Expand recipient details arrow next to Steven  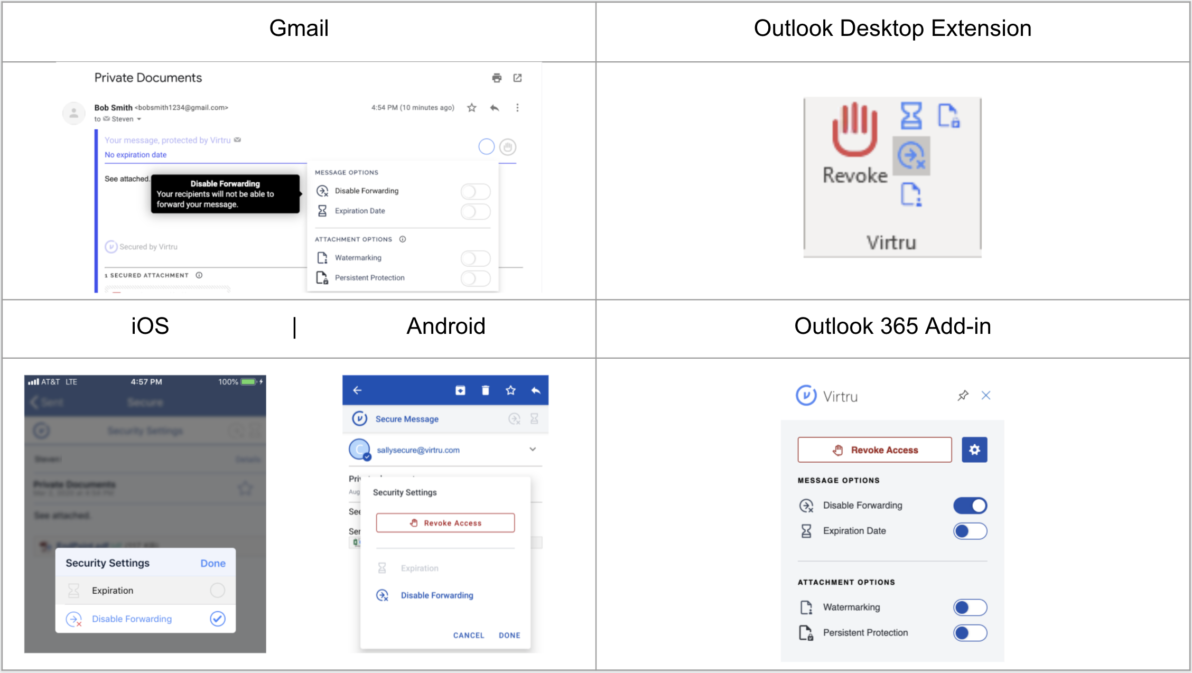click(139, 119)
